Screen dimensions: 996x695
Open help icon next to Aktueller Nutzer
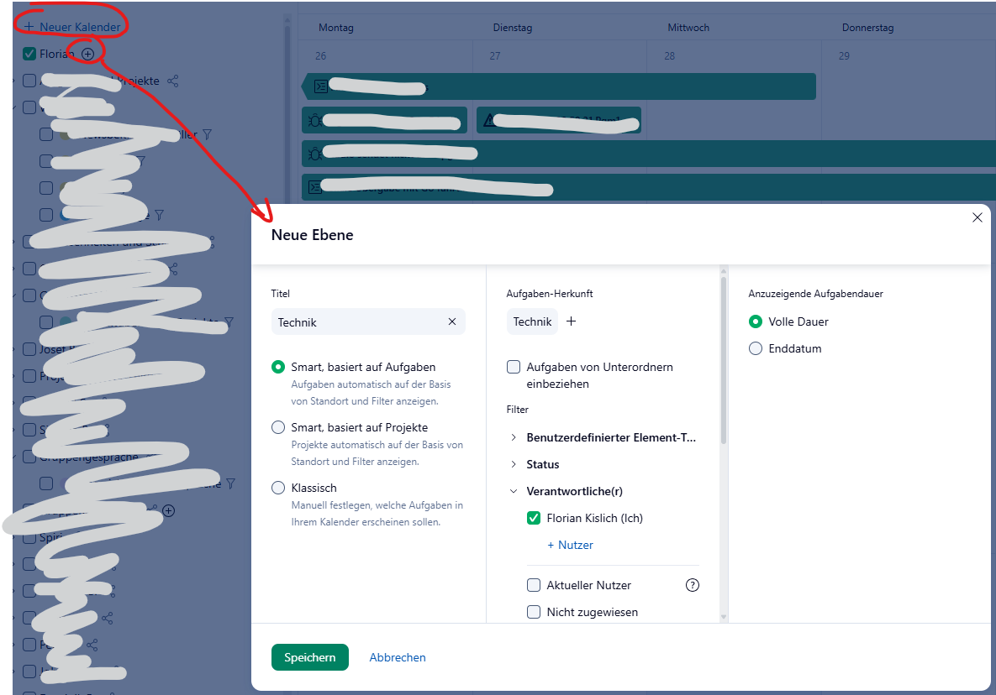(693, 585)
